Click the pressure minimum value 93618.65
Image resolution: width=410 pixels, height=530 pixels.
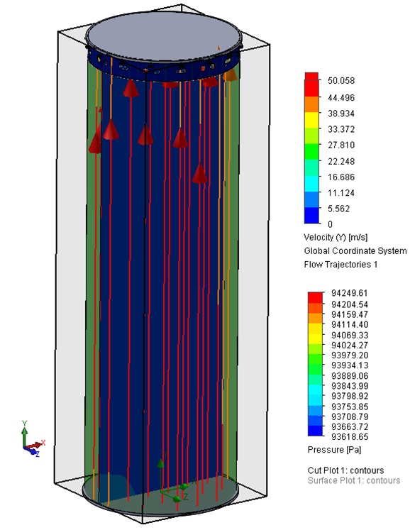coord(350,437)
